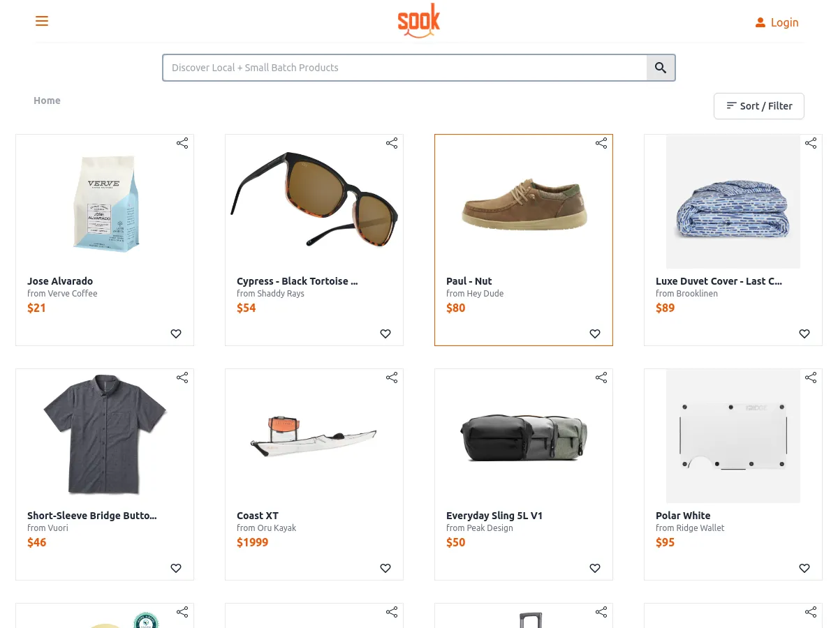Favorite the Jose Alvarado coffee

[x=176, y=334]
